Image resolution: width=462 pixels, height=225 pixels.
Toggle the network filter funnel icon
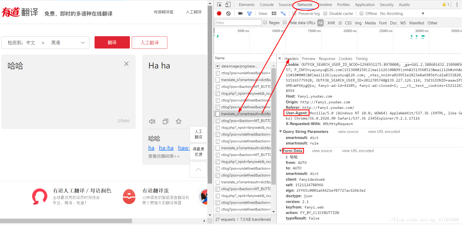[249, 13]
